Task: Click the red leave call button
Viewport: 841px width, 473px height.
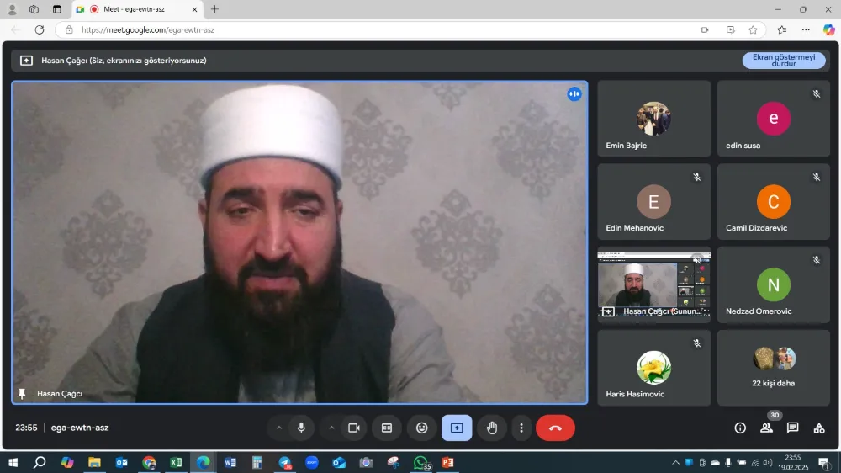Action: (x=555, y=428)
